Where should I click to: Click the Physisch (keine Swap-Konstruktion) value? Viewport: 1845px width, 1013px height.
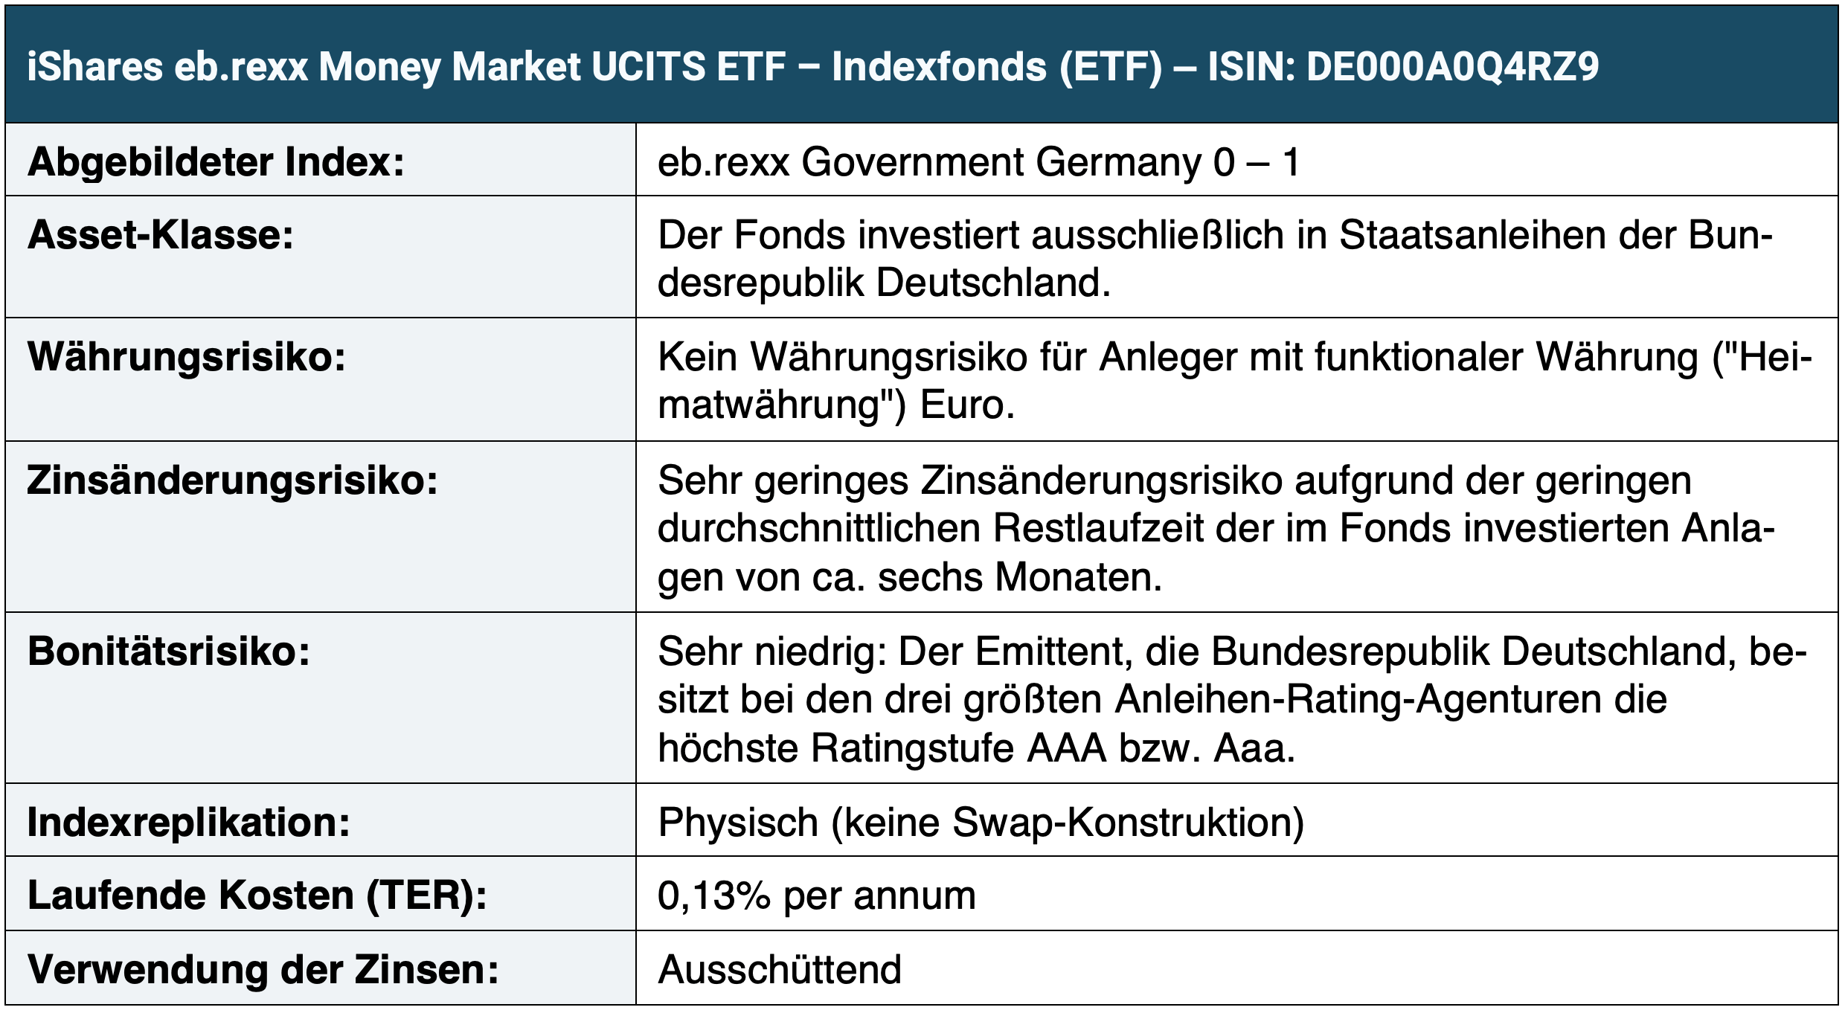(x=981, y=822)
